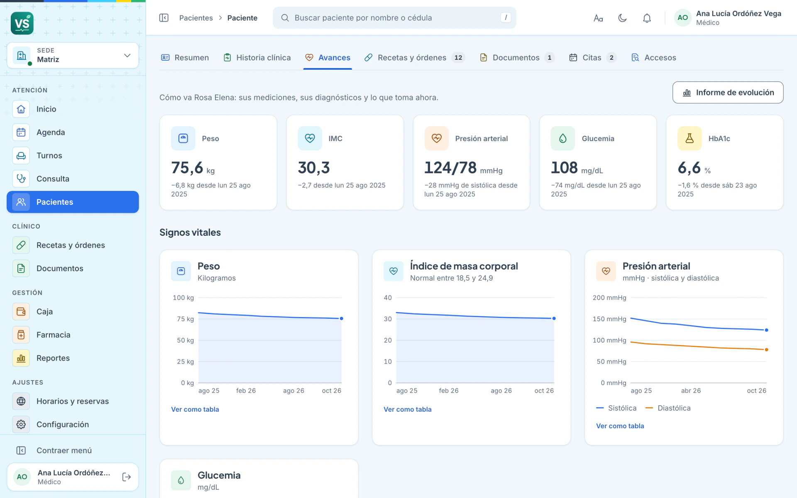The image size is (797, 498).
Task: Click Ver como tabla under Presión arterial chart
Action: point(620,426)
